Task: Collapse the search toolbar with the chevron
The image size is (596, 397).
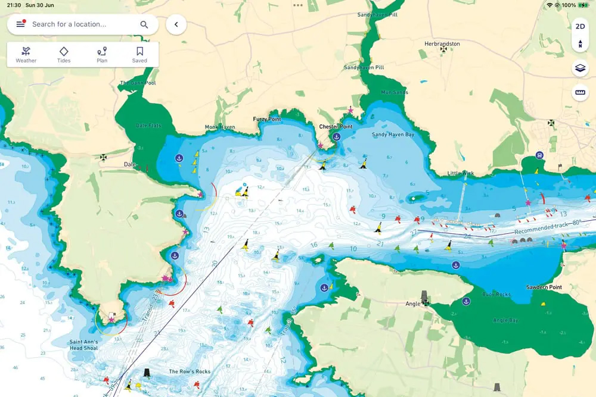Action: pos(176,24)
